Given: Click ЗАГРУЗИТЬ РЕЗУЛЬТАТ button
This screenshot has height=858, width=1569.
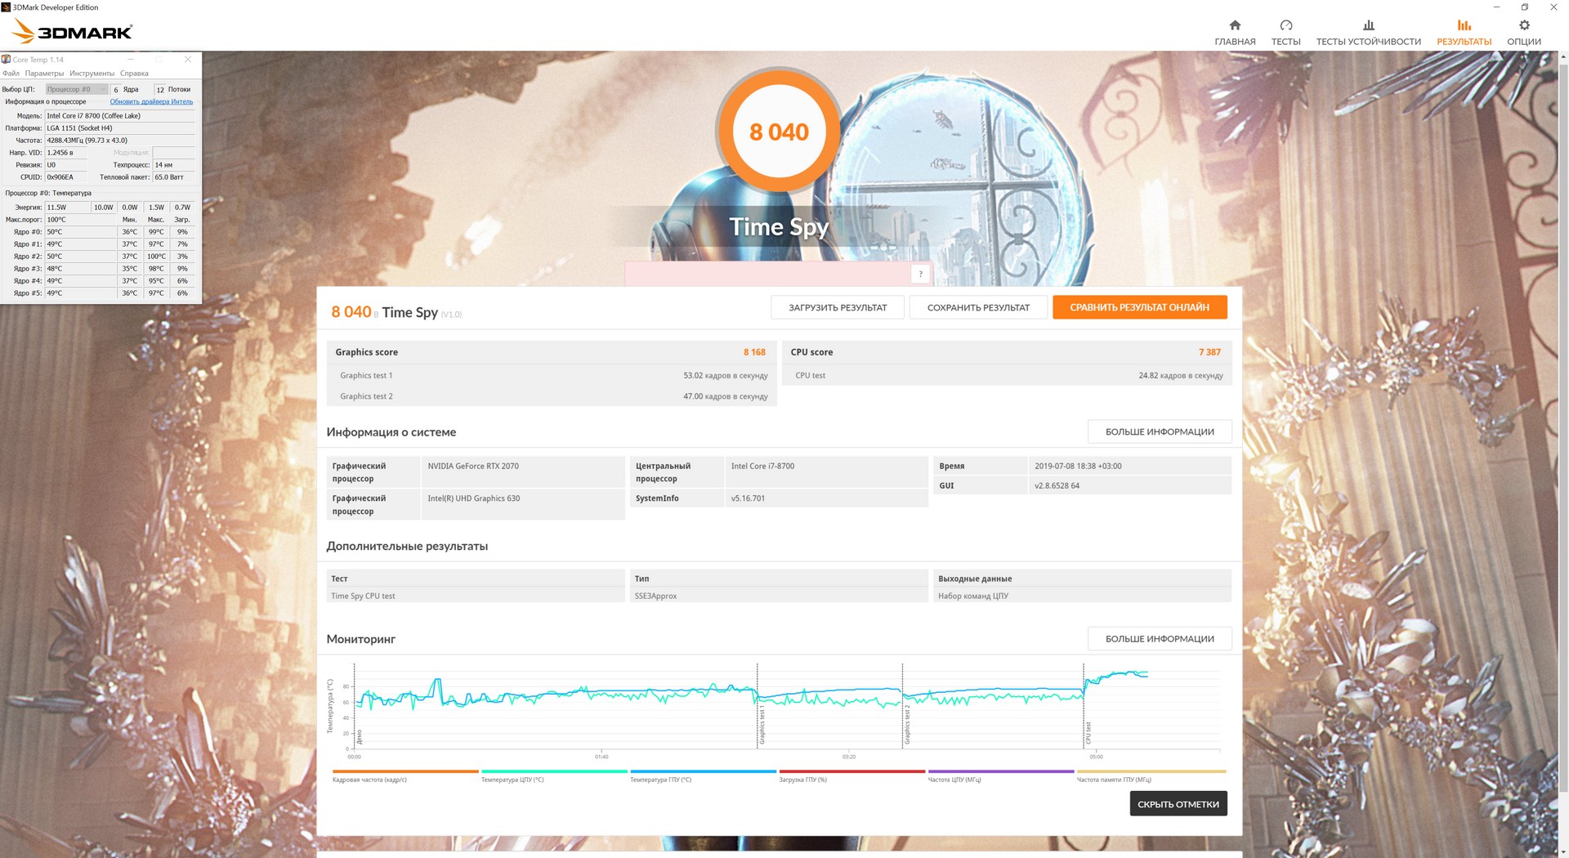Looking at the screenshot, I should pos(838,307).
